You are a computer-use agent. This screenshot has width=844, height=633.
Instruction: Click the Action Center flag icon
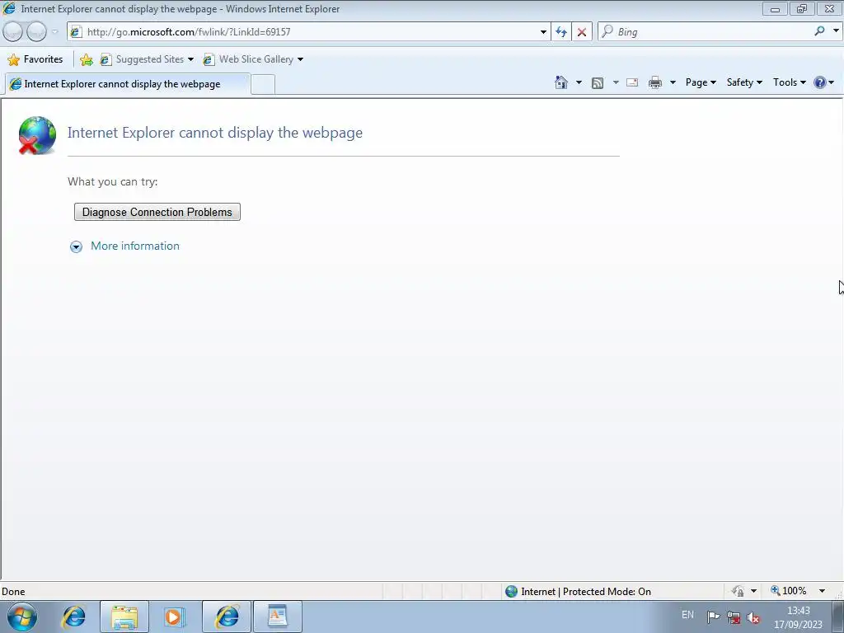point(713,617)
